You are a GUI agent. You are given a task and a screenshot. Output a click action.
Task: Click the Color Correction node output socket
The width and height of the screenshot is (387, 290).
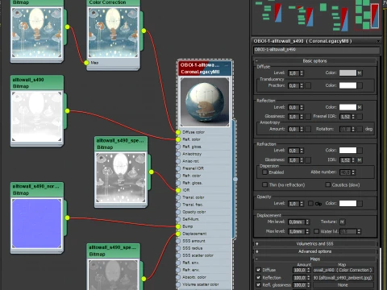pyautogui.click(x=144, y=31)
